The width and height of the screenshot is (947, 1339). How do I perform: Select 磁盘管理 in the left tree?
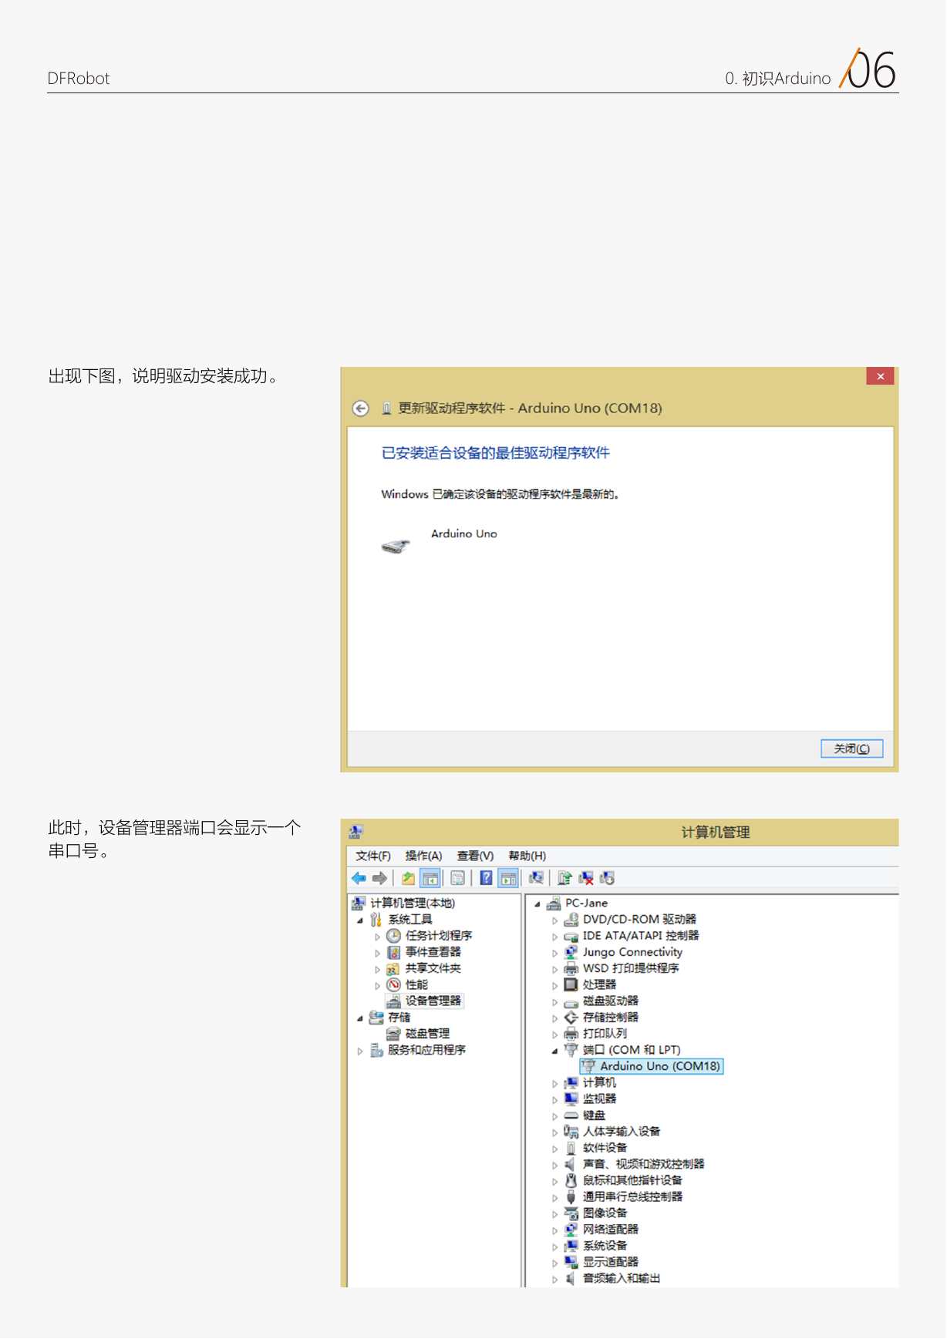pyautogui.click(x=427, y=1034)
